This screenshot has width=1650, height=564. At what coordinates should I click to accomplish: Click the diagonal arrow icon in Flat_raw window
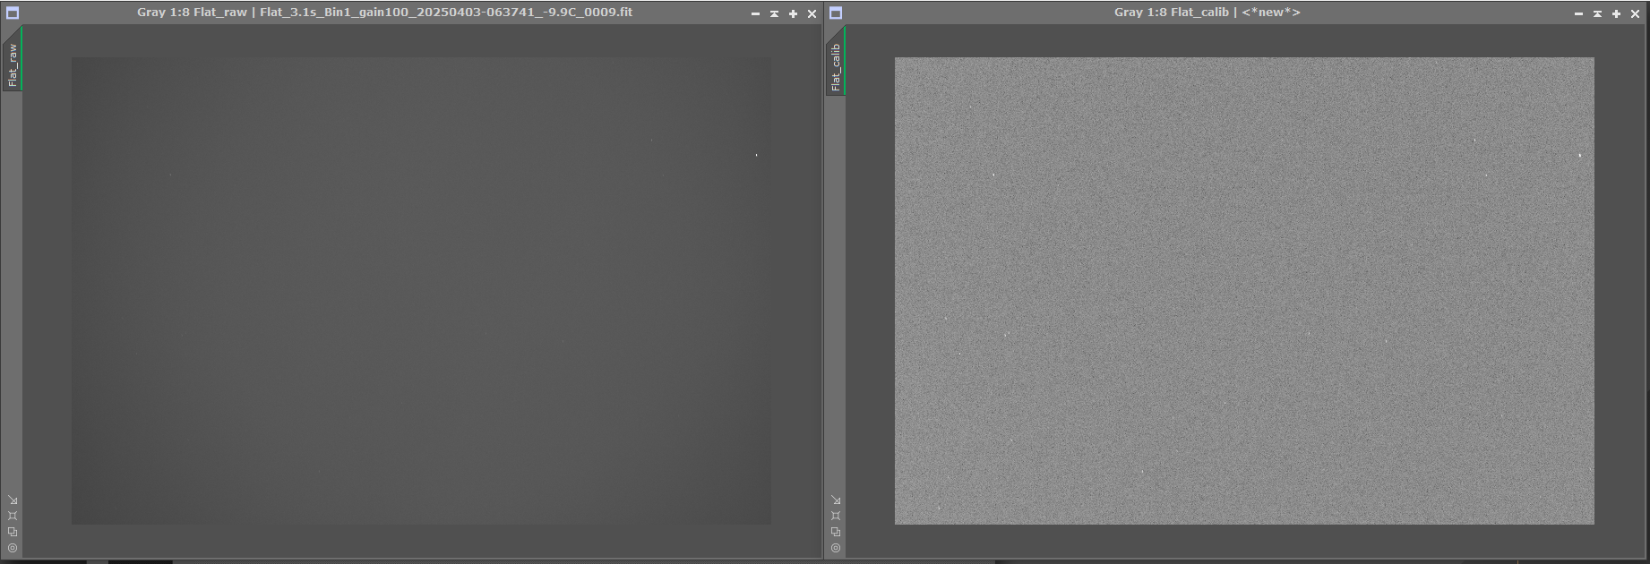pos(13,500)
